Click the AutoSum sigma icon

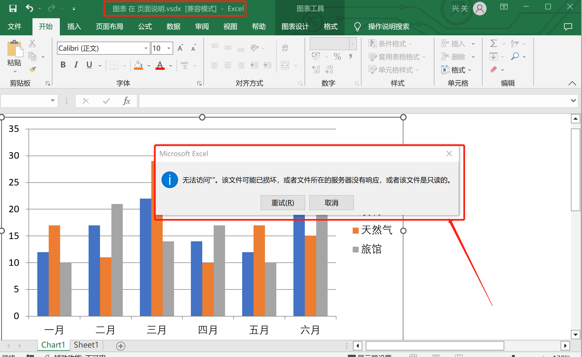pos(493,44)
